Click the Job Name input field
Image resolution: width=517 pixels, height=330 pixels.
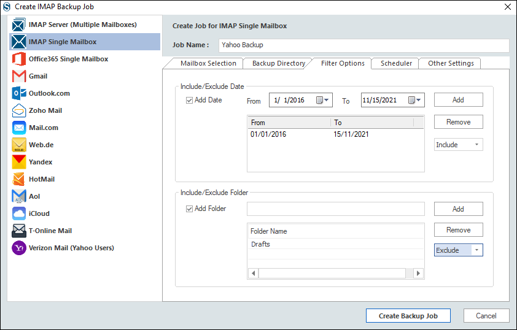364,45
